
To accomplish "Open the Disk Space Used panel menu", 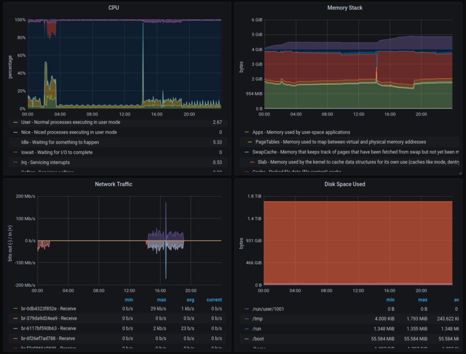I will [345, 184].
